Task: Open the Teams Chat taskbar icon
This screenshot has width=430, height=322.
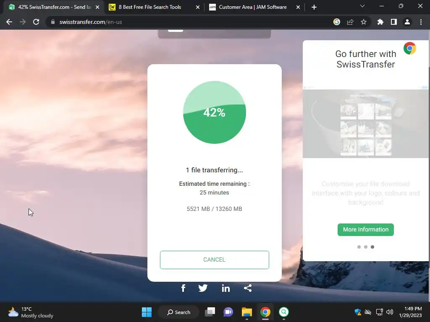Action: 228,312
